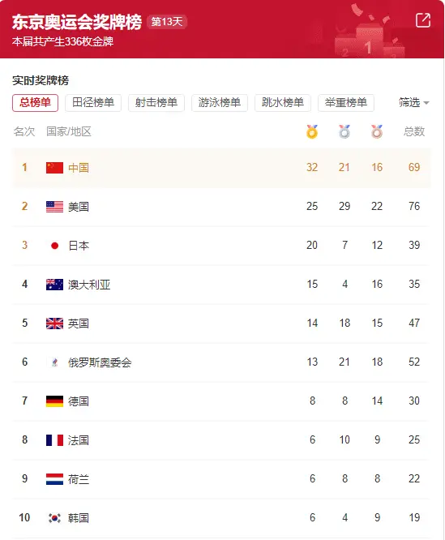Switch to the 田径榜单 tab
445x540 pixels.
(93, 103)
